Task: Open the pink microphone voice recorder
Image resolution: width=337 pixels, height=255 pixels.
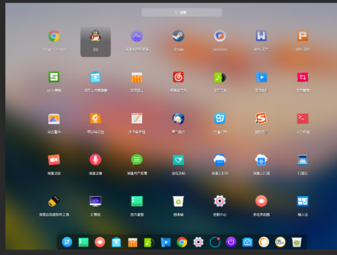Action: (95, 160)
